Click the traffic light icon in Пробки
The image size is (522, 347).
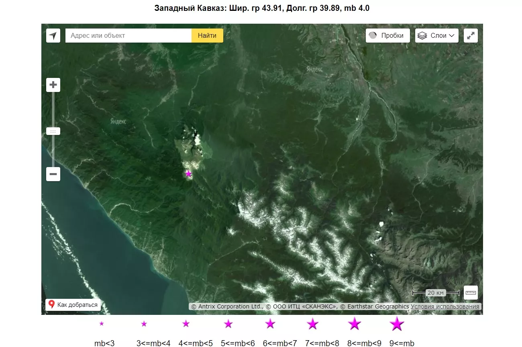pos(373,36)
